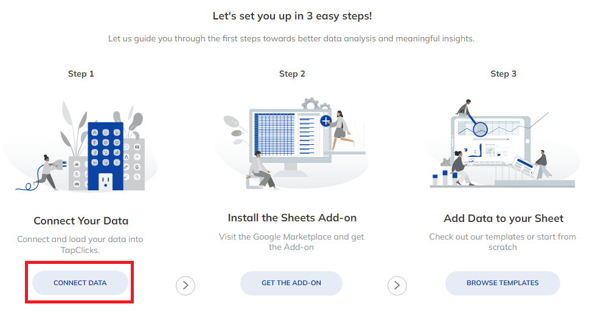Select the Step 3 label
The width and height of the screenshot is (590, 315).
tap(504, 74)
